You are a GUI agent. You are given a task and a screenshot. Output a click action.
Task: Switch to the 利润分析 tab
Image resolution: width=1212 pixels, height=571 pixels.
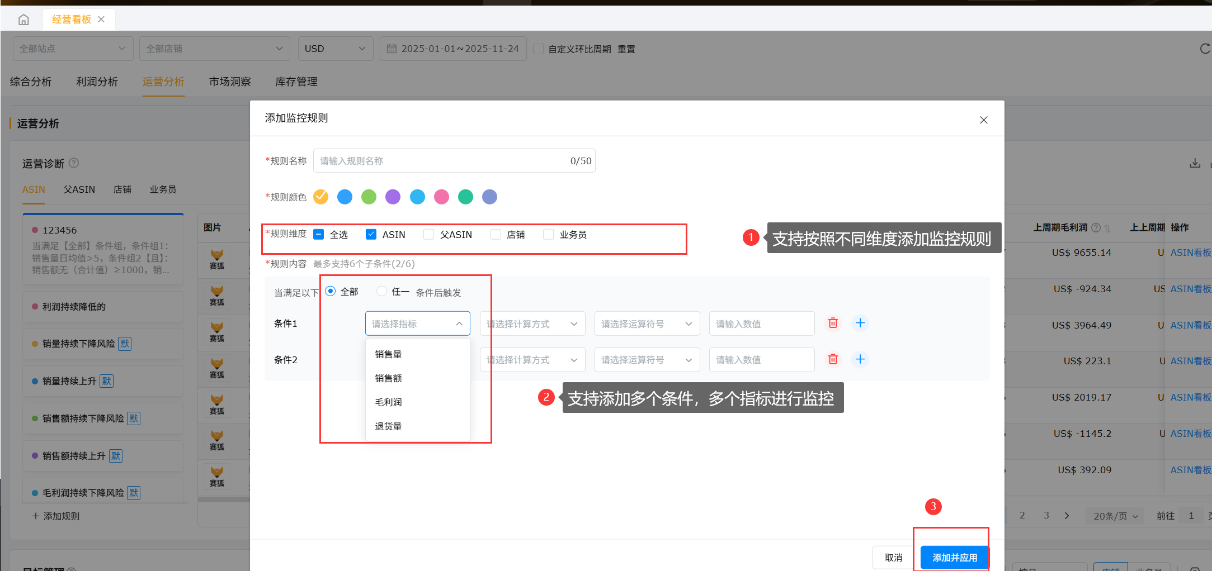coord(97,82)
